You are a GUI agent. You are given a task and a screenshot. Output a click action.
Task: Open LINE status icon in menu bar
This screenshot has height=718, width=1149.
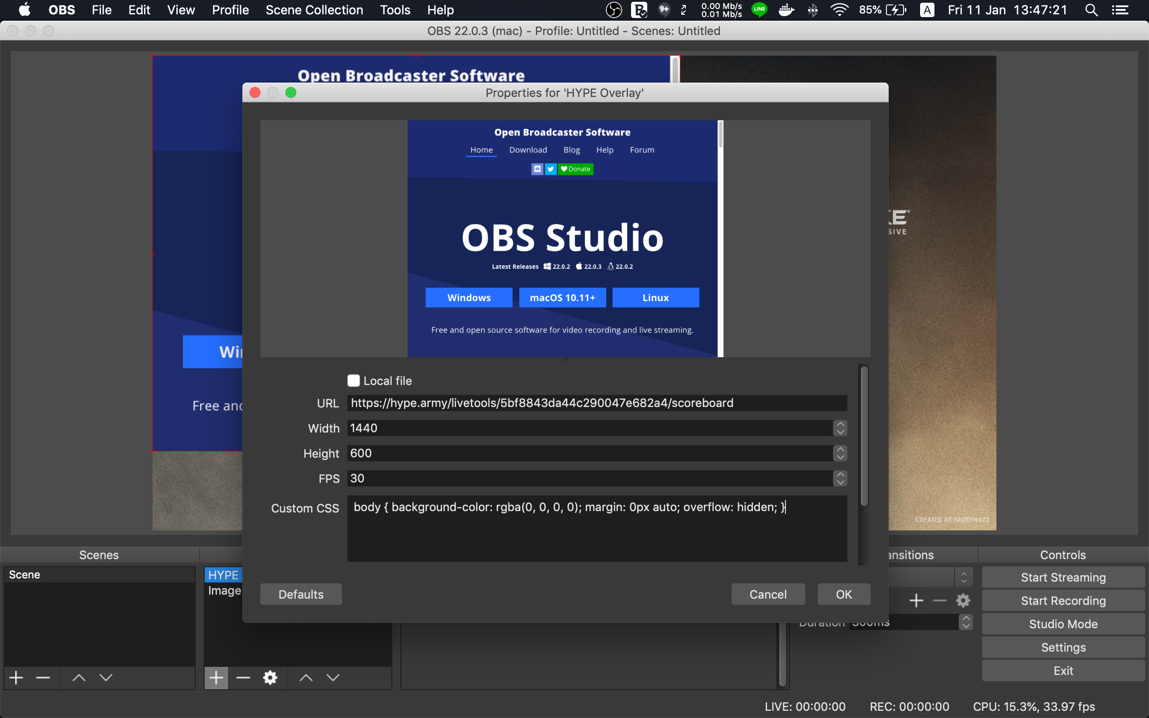tap(759, 10)
